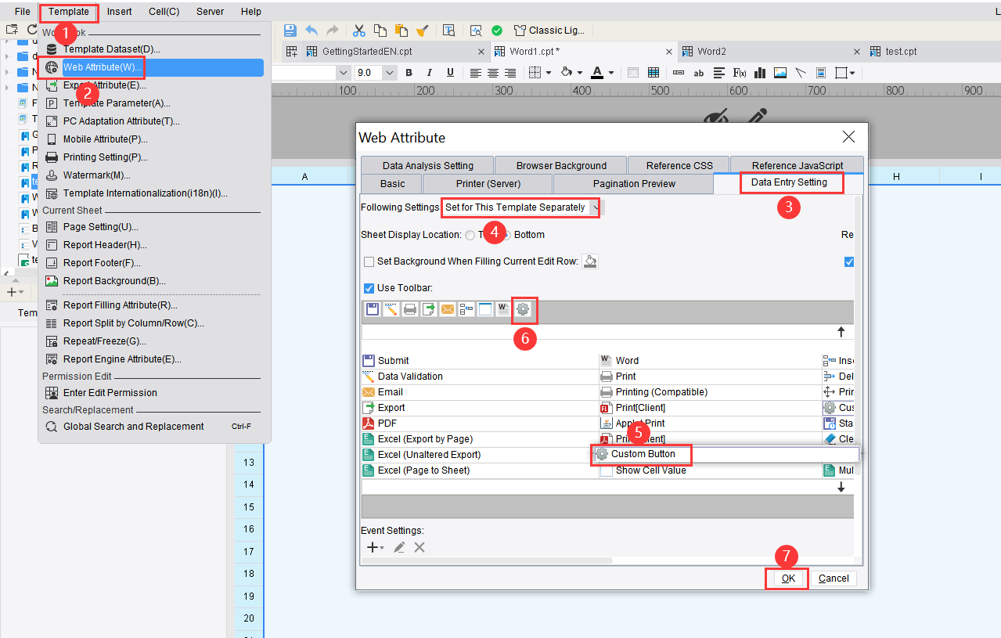Confirm settings with the OK button
Viewport: 1001px width, 638px height.
tap(786, 579)
